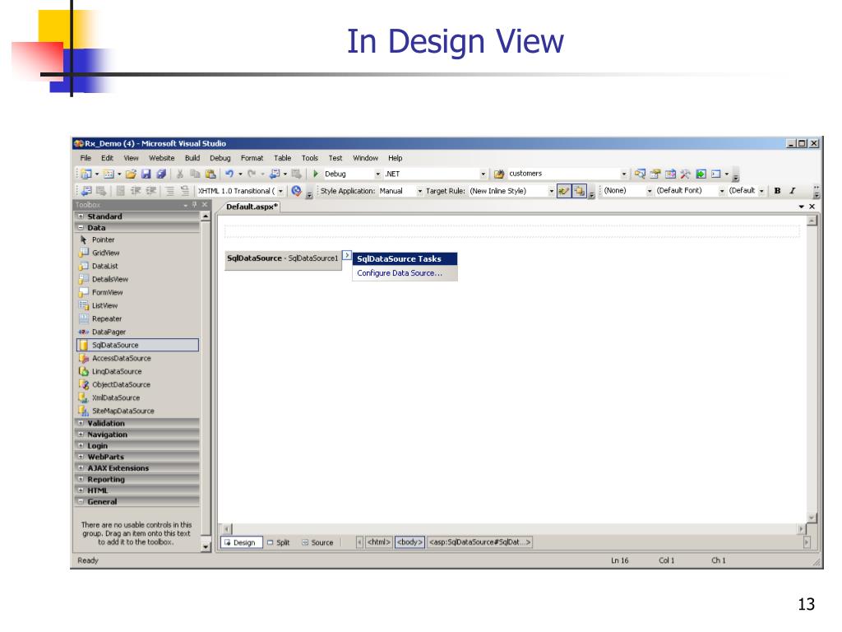The height and width of the screenshot is (632, 842).
Task: Switch to Design view tab
Action: click(241, 542)
